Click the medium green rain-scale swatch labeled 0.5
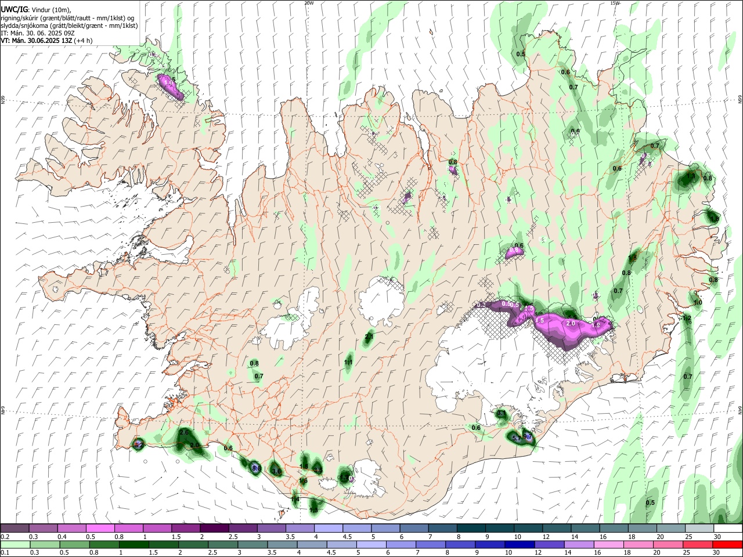This screenshot has height=557, width=743. click(x=74, y=544)
